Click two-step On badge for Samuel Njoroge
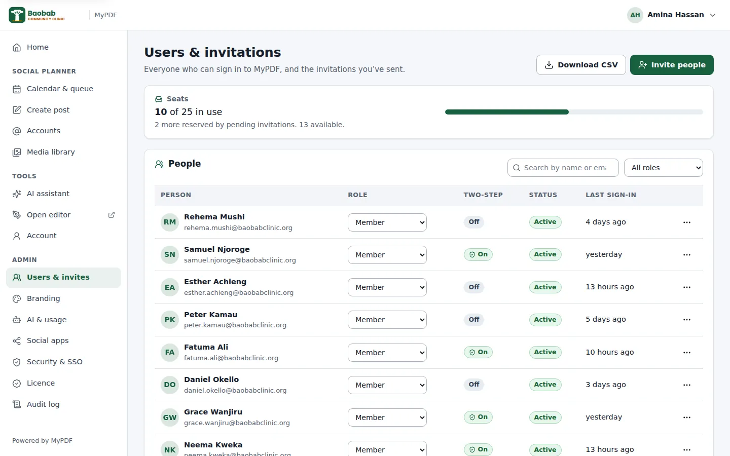Viewport: 730px width, 456px height. tap(478, 254)
